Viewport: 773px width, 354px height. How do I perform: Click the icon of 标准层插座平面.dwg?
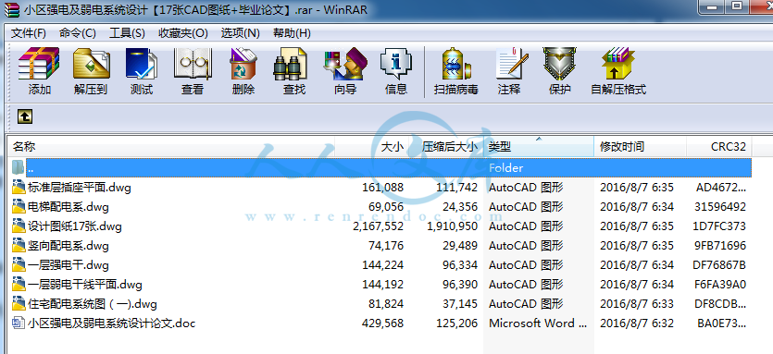click(19, 187)
